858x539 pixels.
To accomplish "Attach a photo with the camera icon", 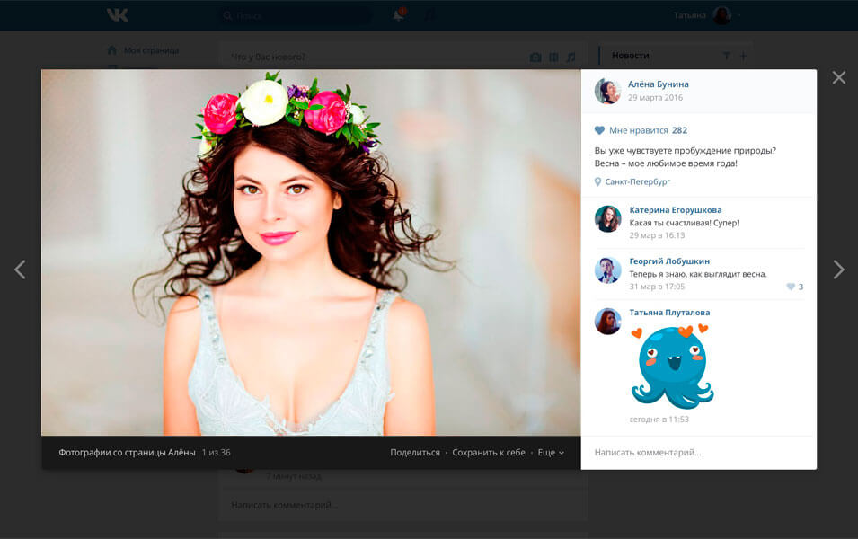I will pos(535,57).
